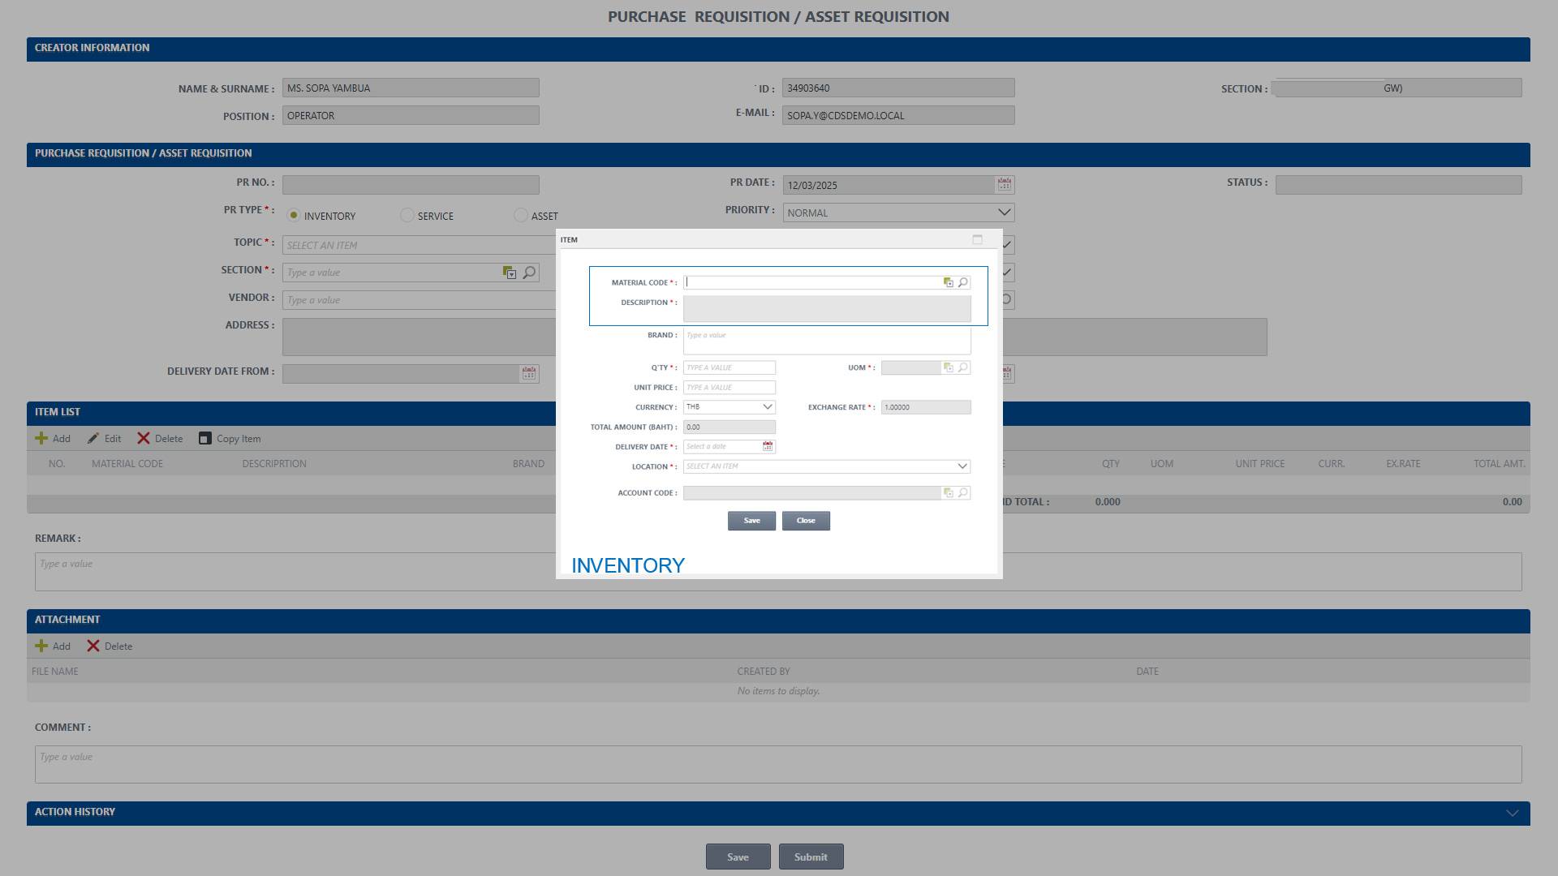Open Delivery Date calendar picker in dialog
The image size is (1558, 876).
click(x=768, y=447)
